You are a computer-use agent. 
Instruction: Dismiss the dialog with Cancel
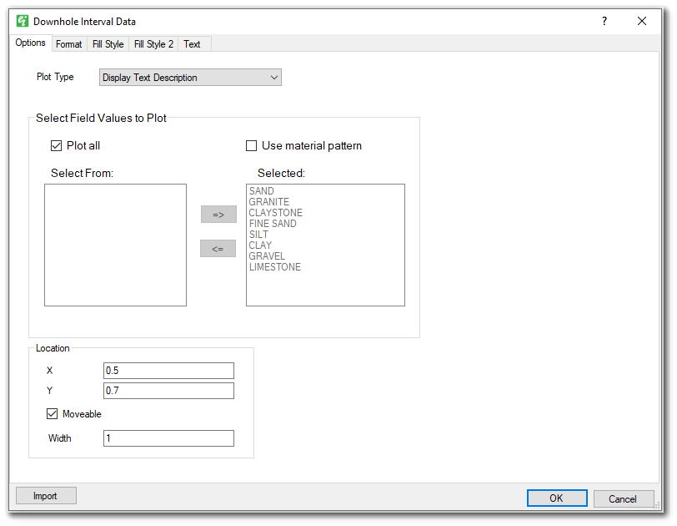coord(624,498)
